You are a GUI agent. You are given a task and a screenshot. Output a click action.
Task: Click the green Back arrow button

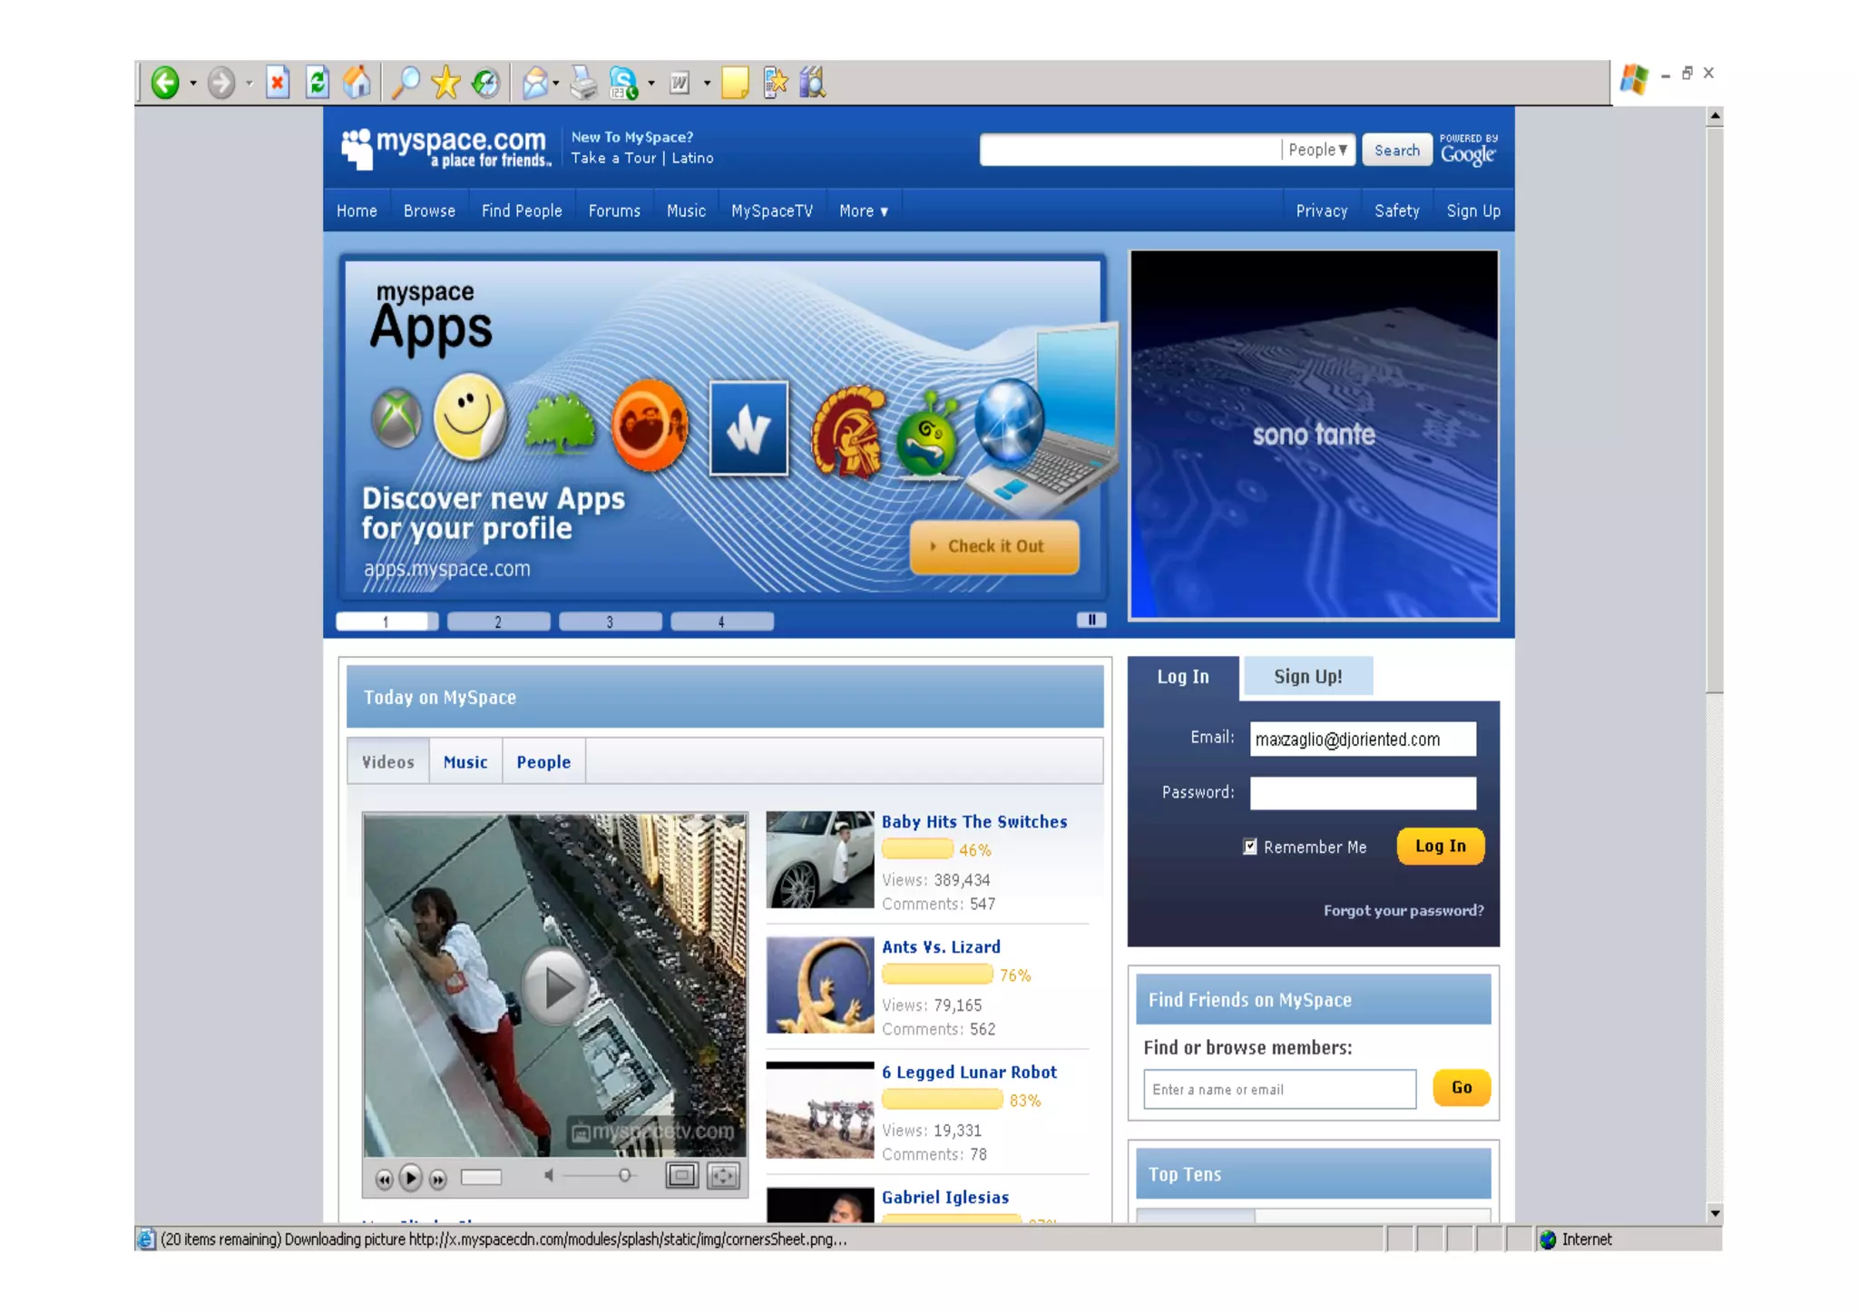pyautogui.click(x=165, y=83)
